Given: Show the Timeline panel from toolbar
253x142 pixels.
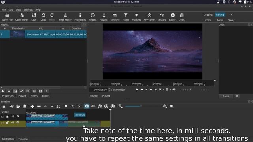Looking at the screenshot, I should click(115, 17).
